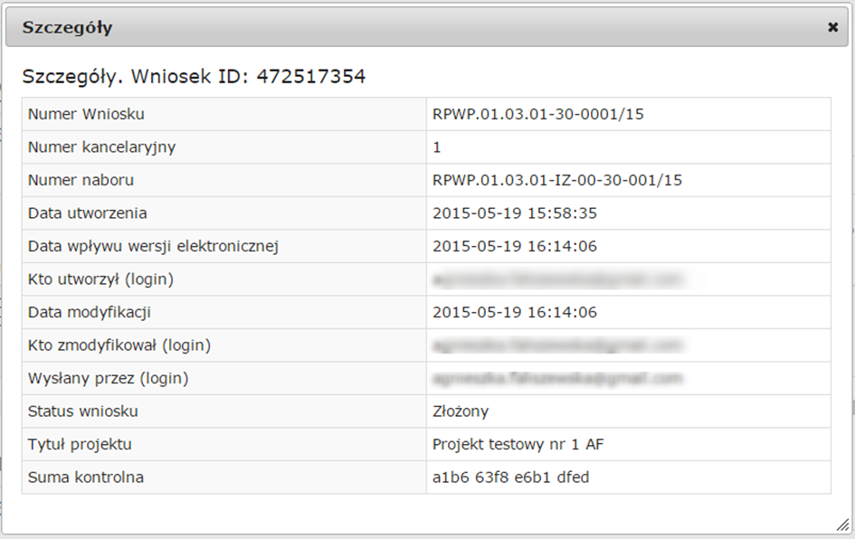Click the dialog resize grip icon
The image size is (855, 539).
[x=843, y=525]
